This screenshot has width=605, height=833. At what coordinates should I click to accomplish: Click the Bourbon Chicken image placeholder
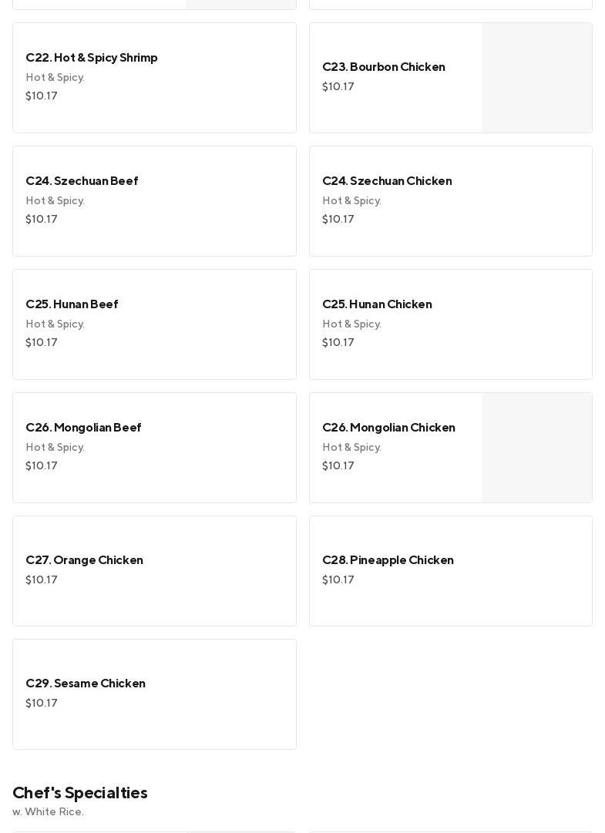[536, 78]
